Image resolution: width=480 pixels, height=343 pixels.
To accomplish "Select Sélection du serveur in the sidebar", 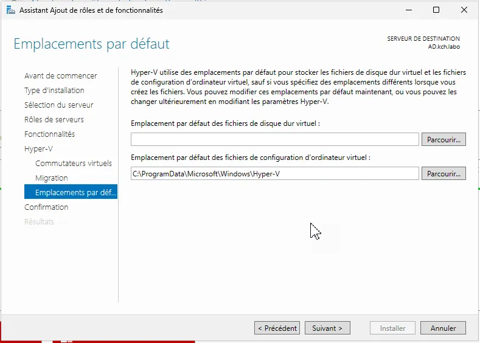I will (58, 105).
